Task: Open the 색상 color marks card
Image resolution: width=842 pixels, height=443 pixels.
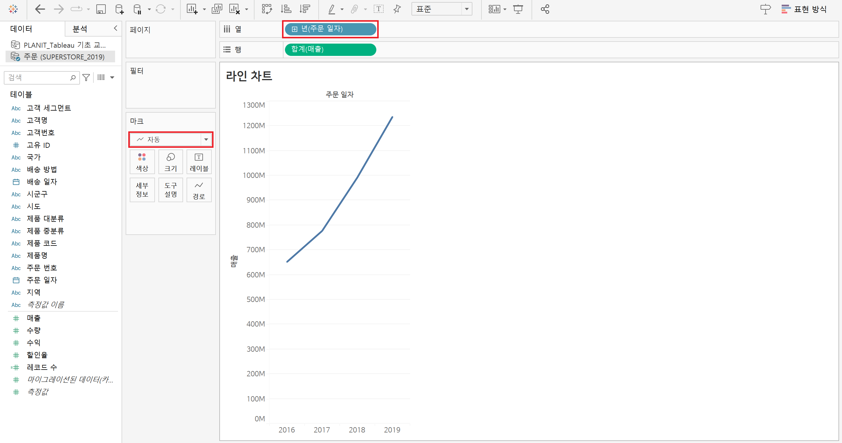Action: [142, 162]
